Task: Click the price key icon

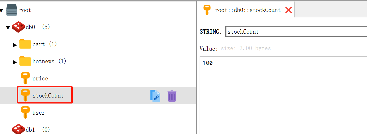Action: (x=25, y=78)
